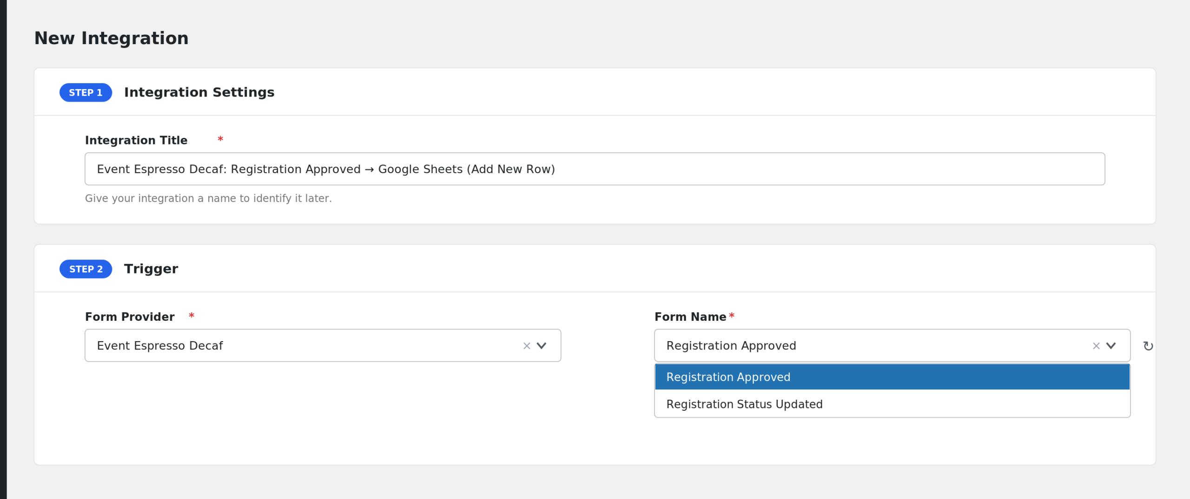Click the STEP 1 badge

[x=86, y=92]
